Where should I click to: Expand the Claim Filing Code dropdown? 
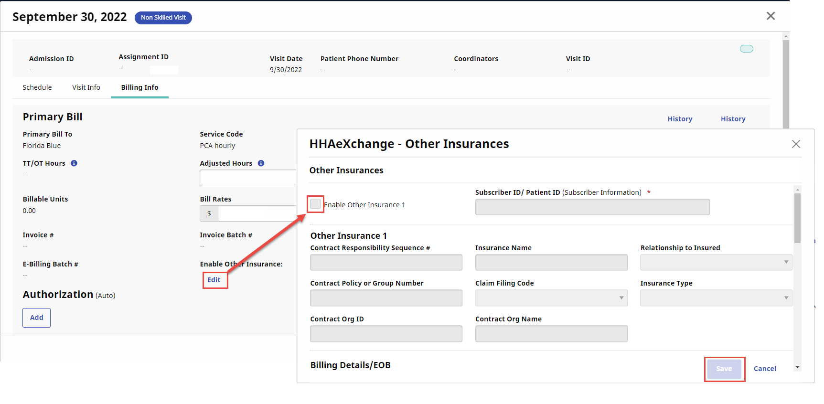pyautogui.click(x=551, y=298)
